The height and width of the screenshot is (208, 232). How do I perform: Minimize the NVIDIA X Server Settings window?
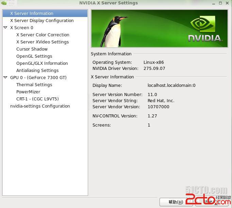(214, 3)
